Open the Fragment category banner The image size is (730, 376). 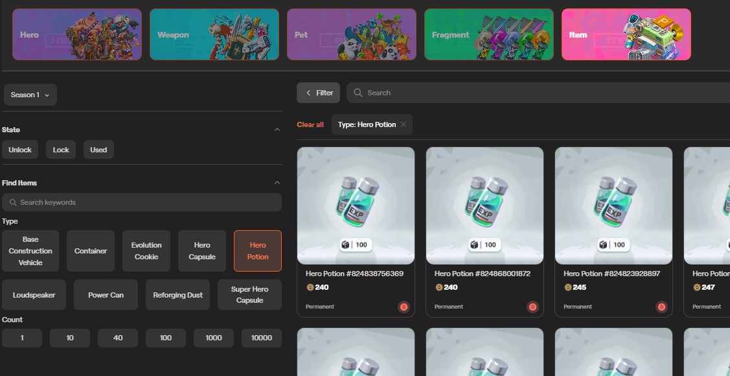click(489, 34)
